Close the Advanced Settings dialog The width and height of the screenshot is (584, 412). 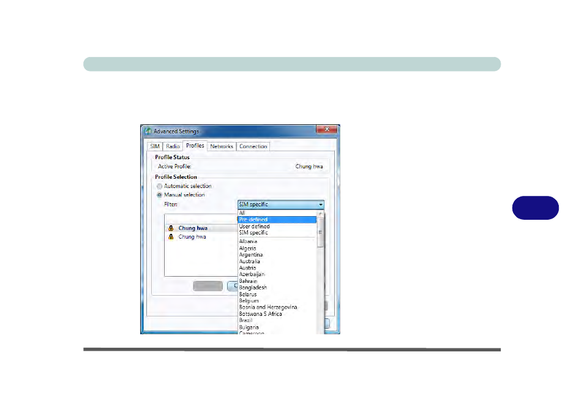click(327, 129)
